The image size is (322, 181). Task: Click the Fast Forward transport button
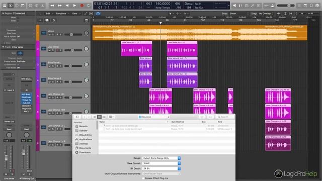[x=60, y=6]
